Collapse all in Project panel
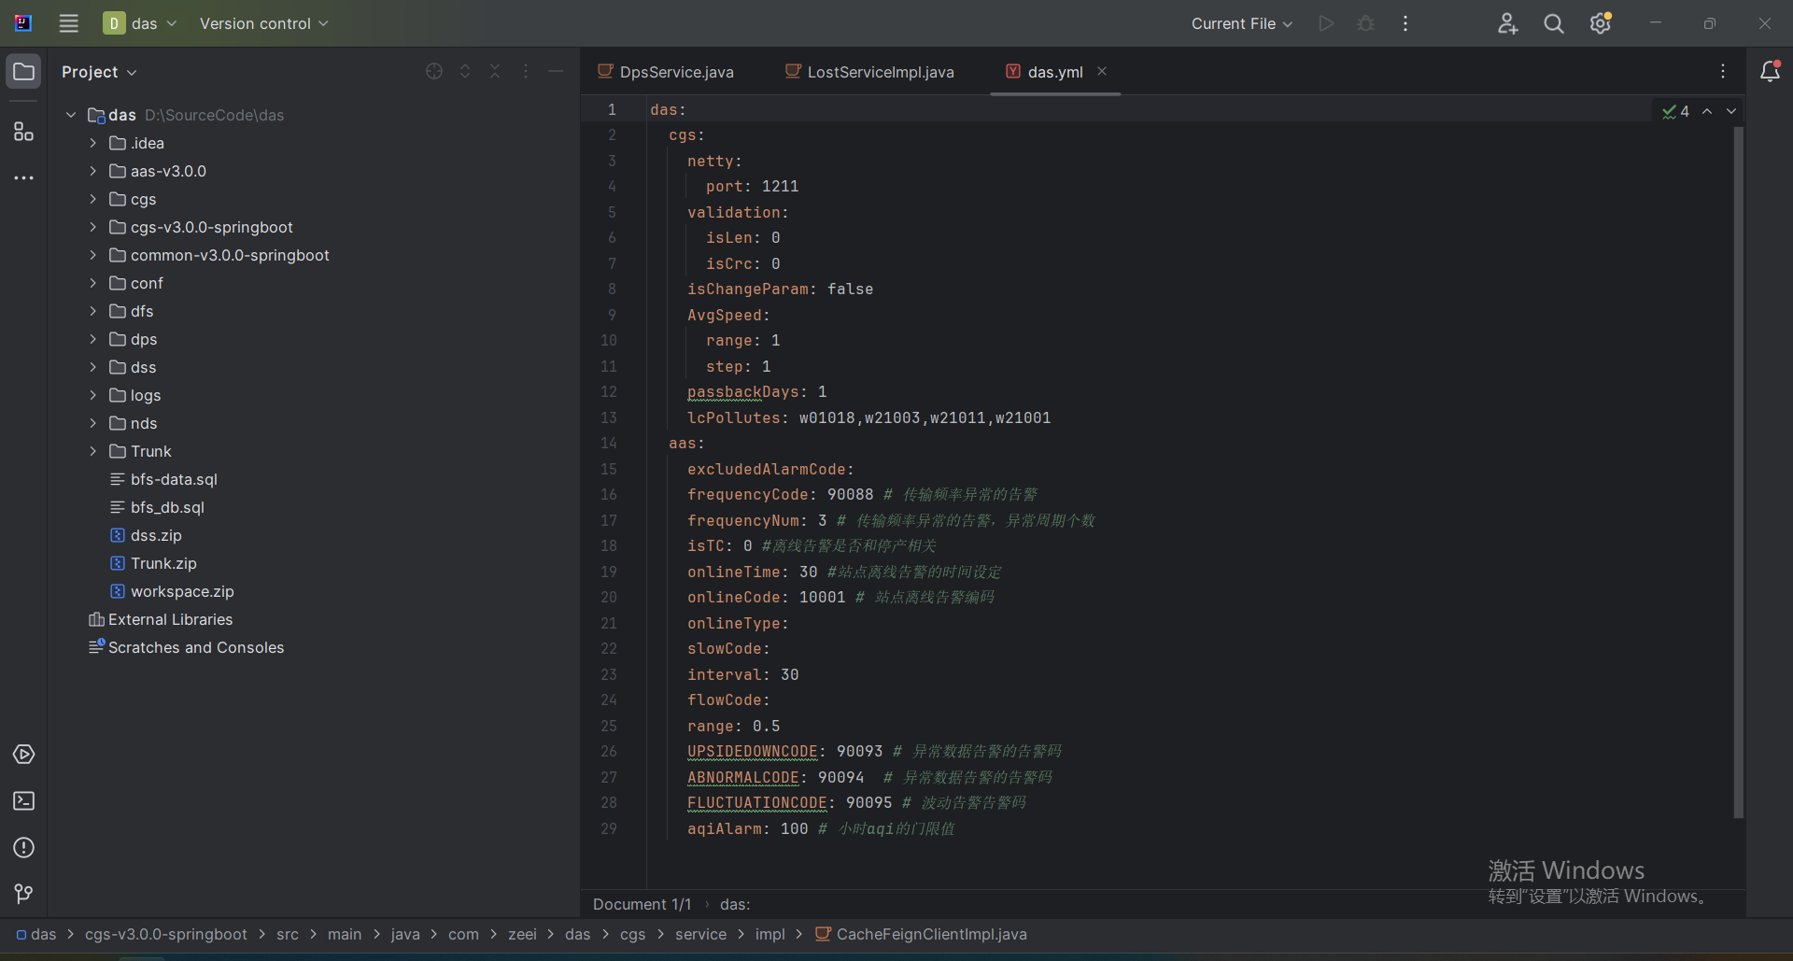The height and width of the screenshot is (961, 1793). point(495,71)
